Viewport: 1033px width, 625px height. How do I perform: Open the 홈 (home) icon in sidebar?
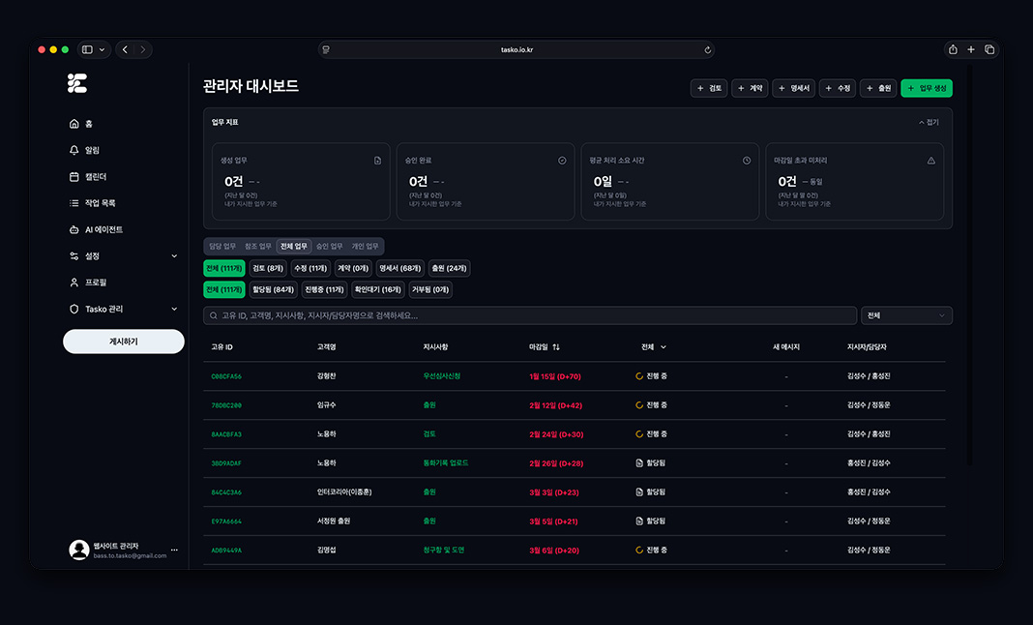point(74,124)
